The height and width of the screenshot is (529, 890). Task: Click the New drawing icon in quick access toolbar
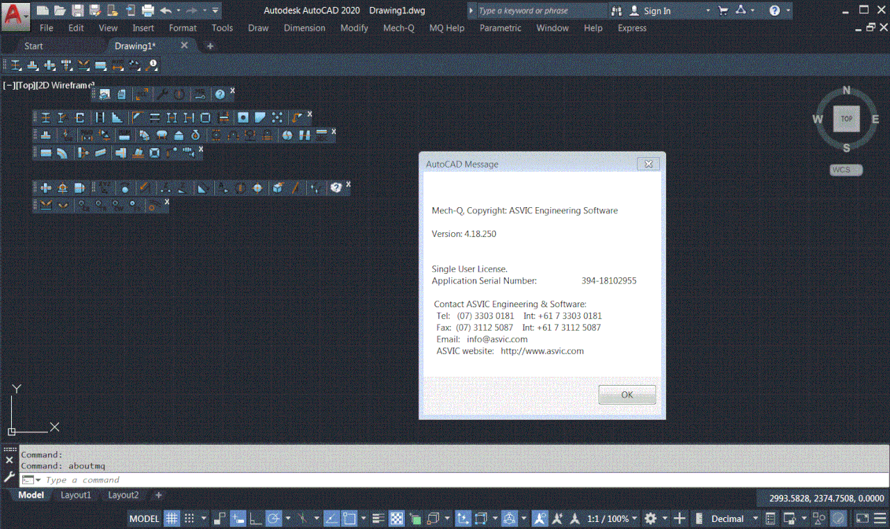43,10
